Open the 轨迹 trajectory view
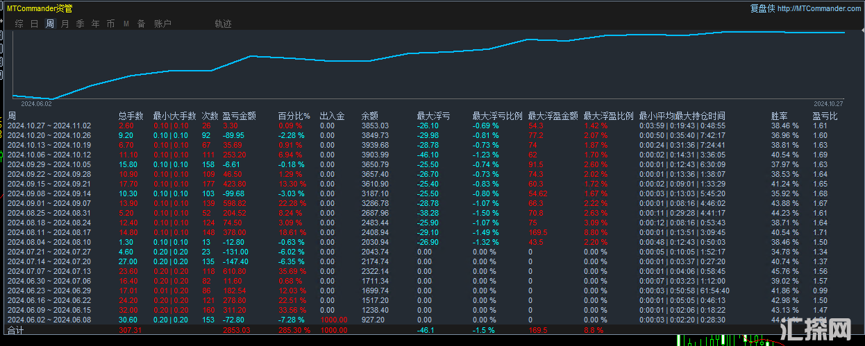Image resolution: width=865 pixels, height=346 pixels. coord(223,24)
